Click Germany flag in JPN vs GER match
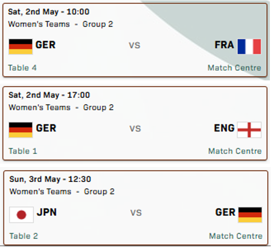 pyautogui.click(x=250, y=214)
